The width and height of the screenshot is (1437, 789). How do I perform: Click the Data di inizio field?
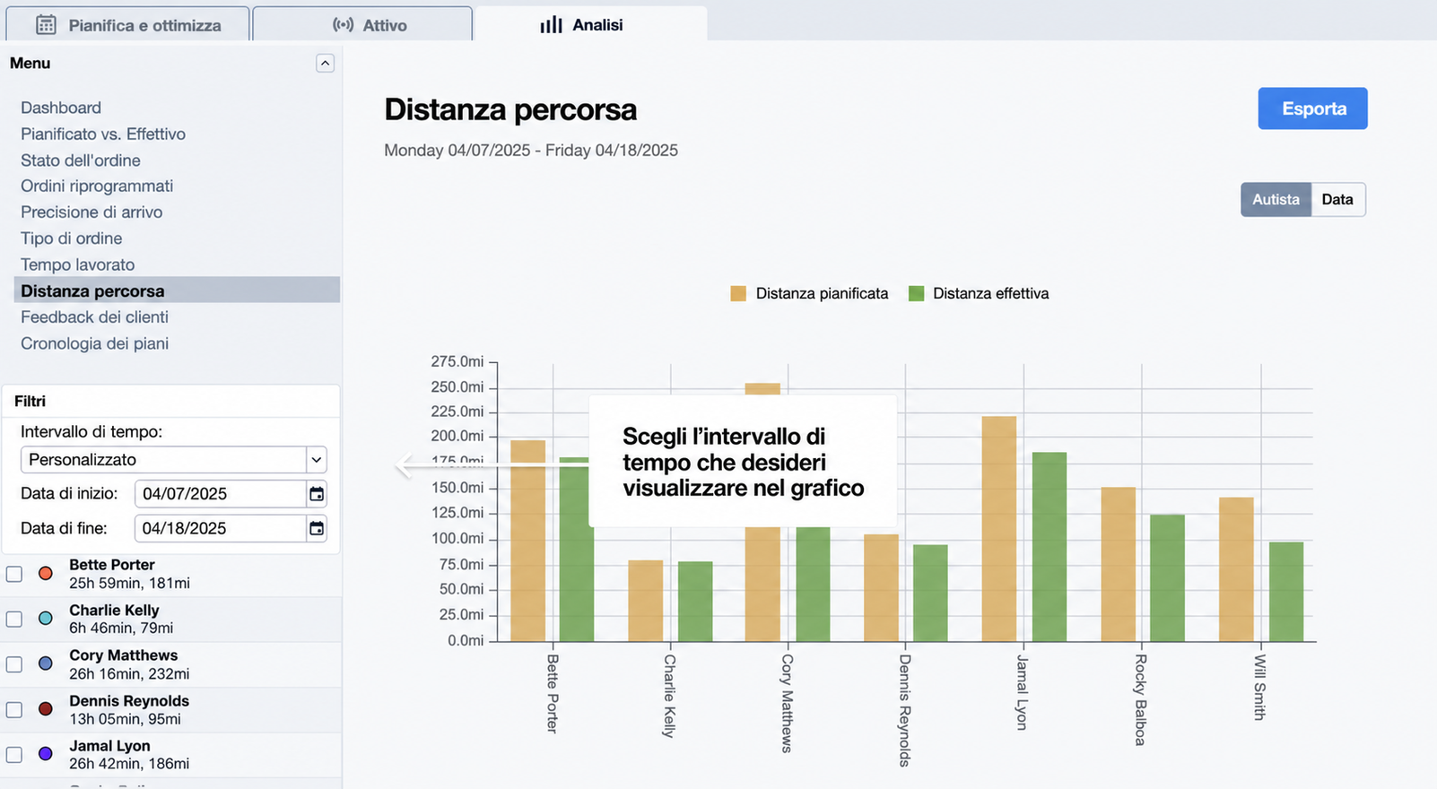point(221,494)
